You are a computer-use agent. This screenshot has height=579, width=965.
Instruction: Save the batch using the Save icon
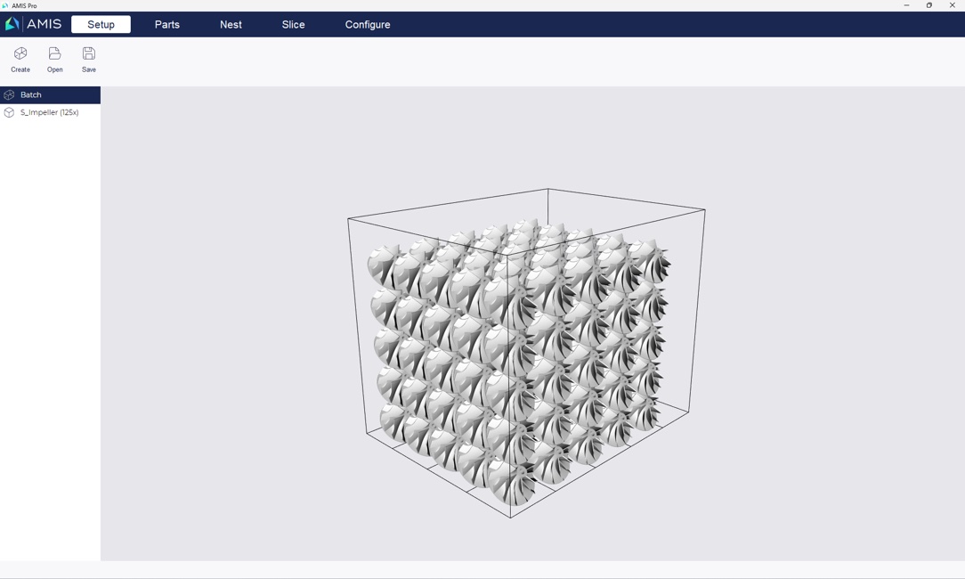click(x=89, y=54)
